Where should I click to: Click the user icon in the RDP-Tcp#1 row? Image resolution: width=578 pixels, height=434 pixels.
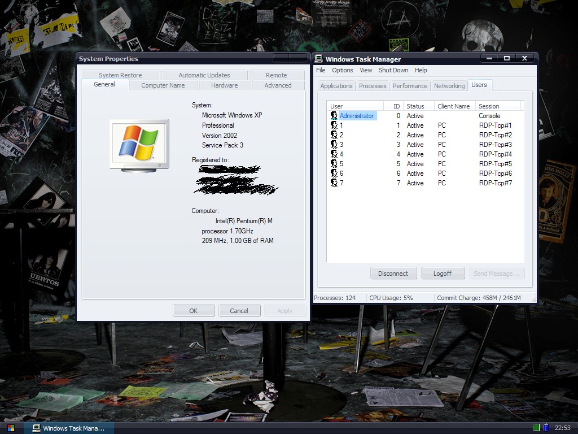(334, 125)
